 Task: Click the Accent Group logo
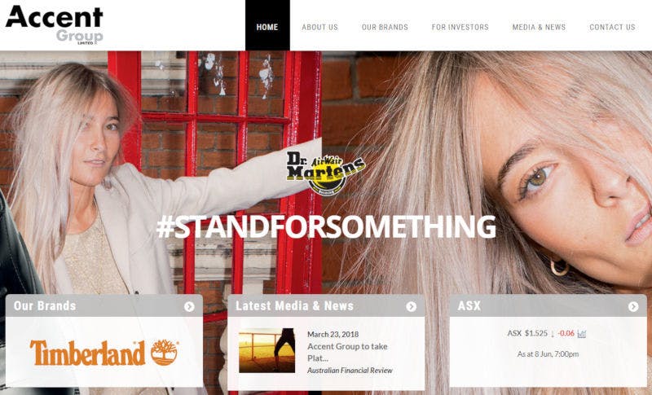54,24
